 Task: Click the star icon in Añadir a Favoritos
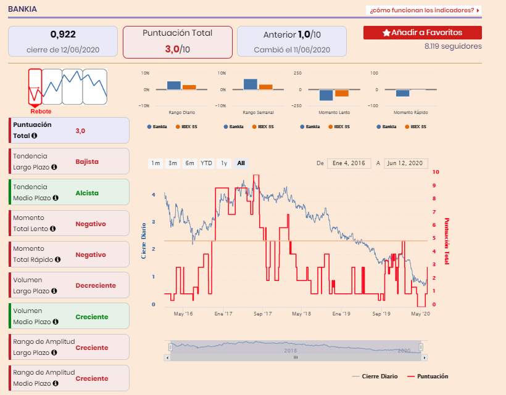pos(386,33)
